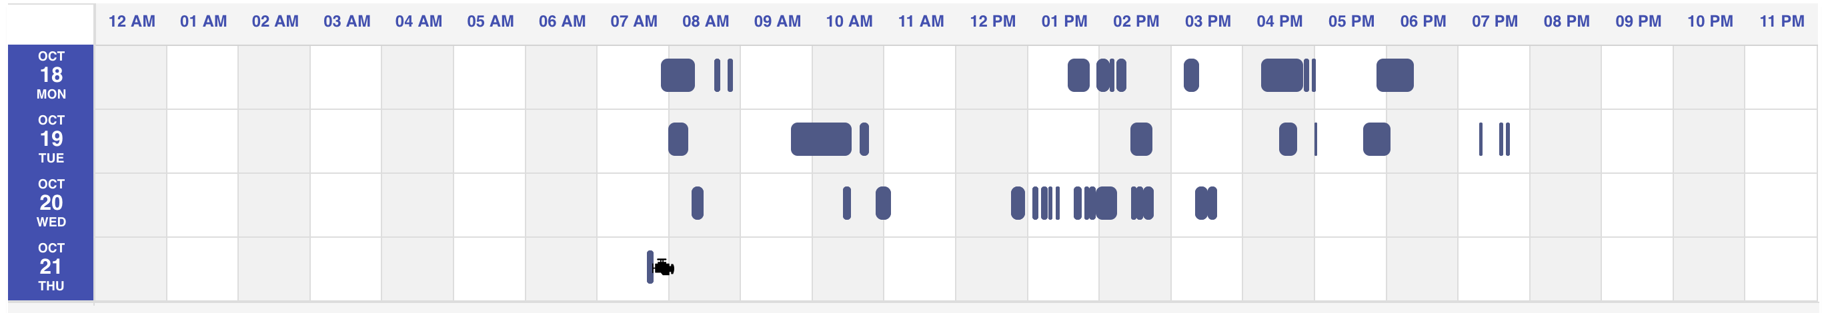The height and width of the screenshot is (313, 1830).
Task: Click the 12 PM hour column header
Action: (992, 21)
